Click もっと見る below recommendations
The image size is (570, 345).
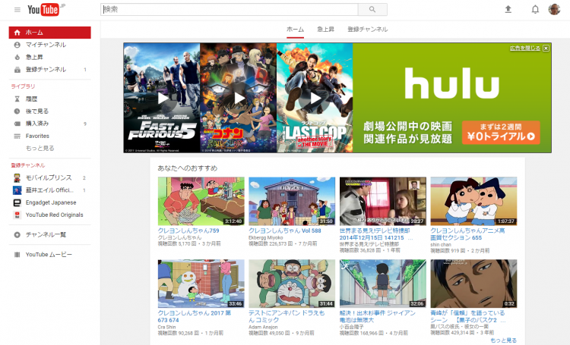(x=503, y=340)
